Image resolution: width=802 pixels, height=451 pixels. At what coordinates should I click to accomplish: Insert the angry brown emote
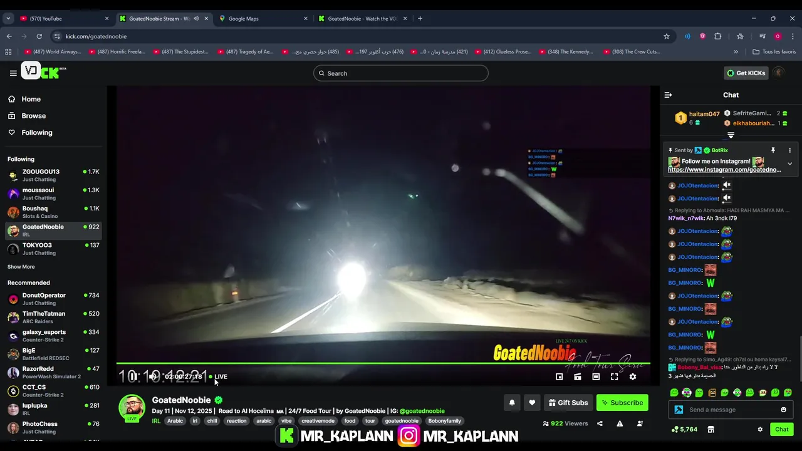point(712,393)
